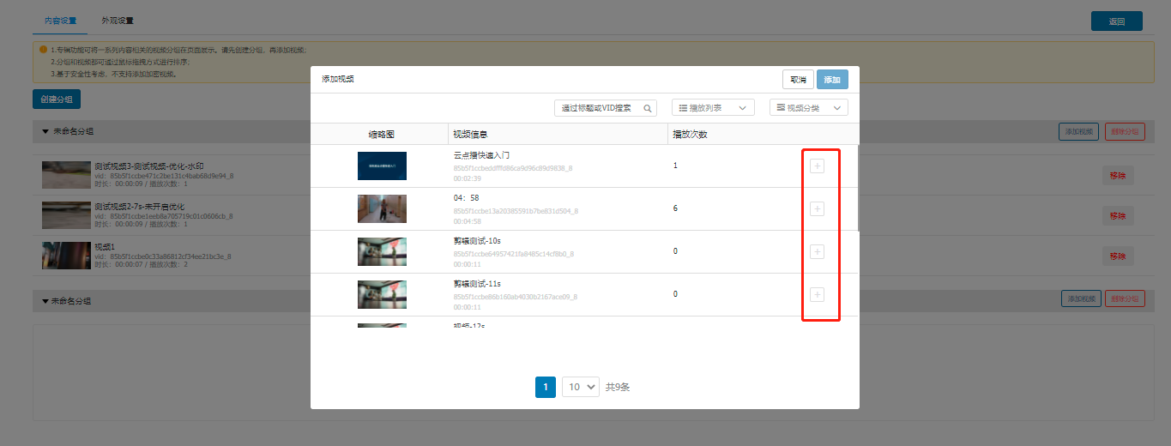Collapse the 未命名分组 group containing 视频1

(45, 132)
